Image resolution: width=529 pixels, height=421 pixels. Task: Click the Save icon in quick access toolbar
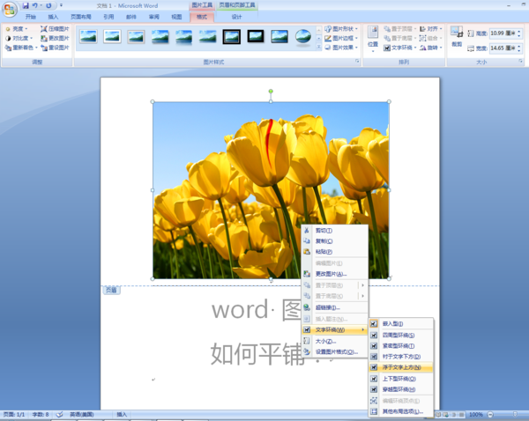point(26,5)
